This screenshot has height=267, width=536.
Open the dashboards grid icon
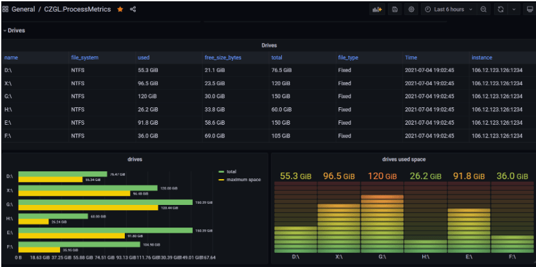pos(5,9)
